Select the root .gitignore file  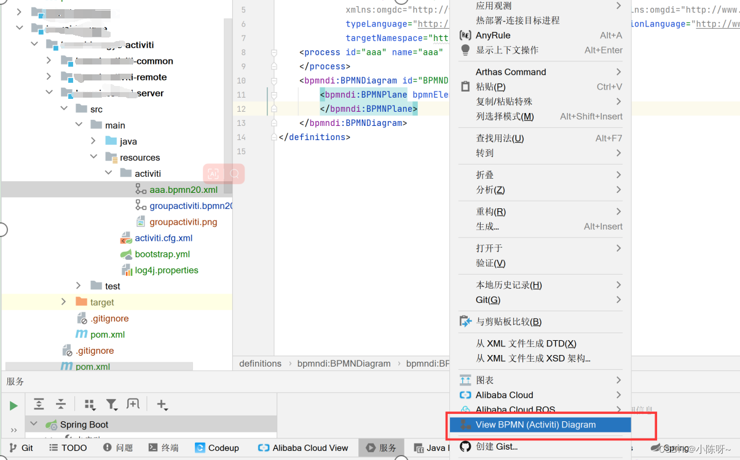pyautogui.click(x=95, y=351)
